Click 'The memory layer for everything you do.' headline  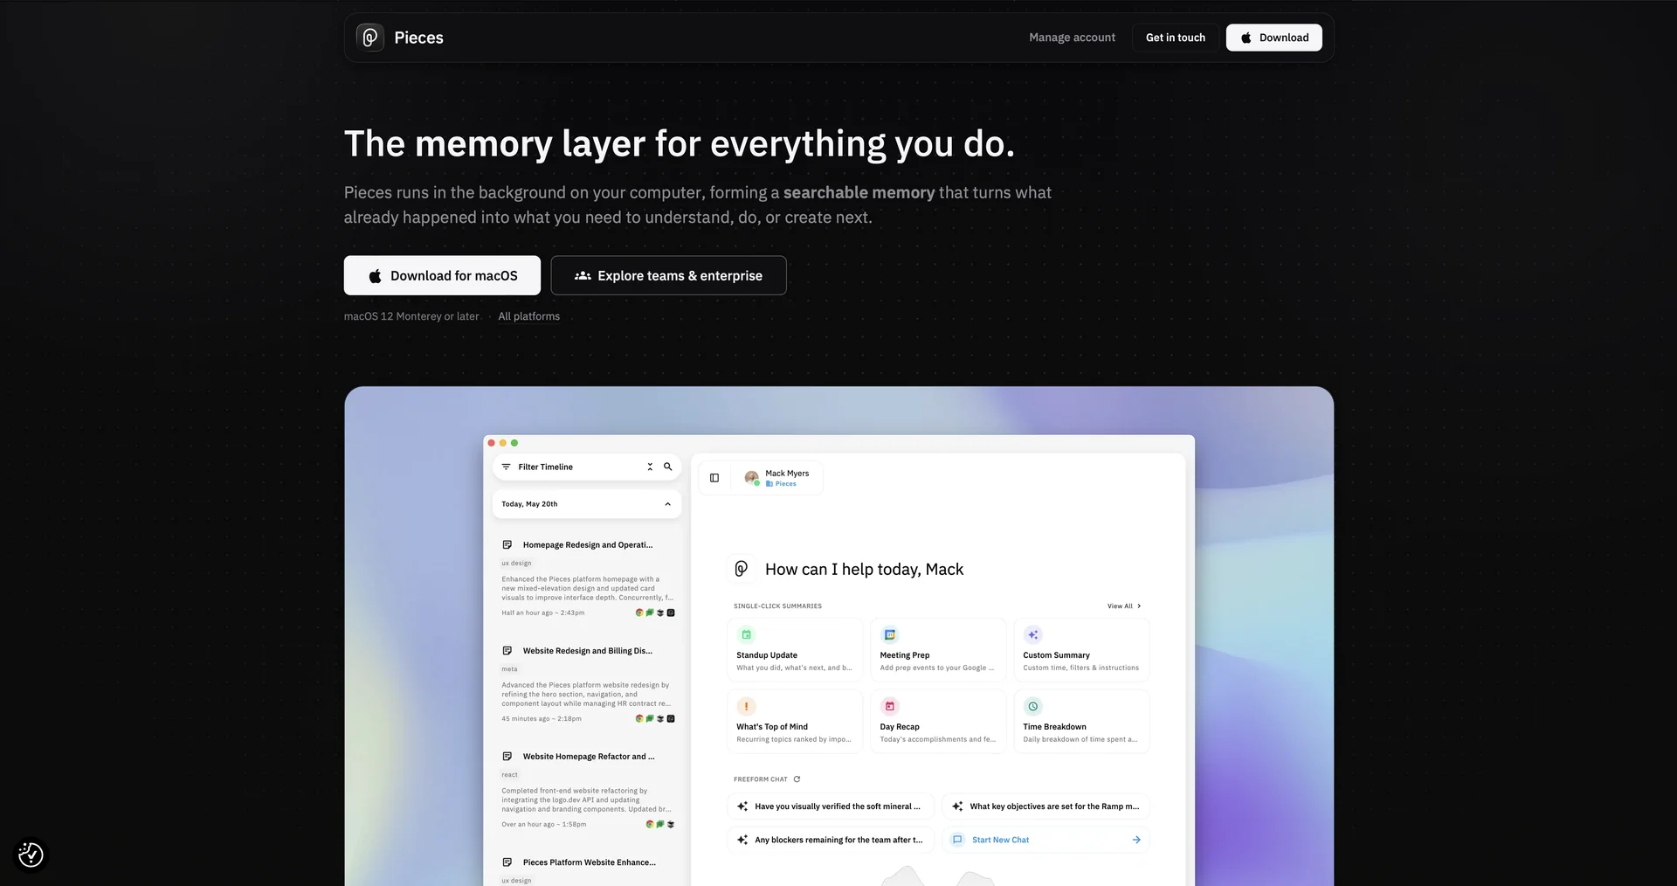tap(680, 144)
